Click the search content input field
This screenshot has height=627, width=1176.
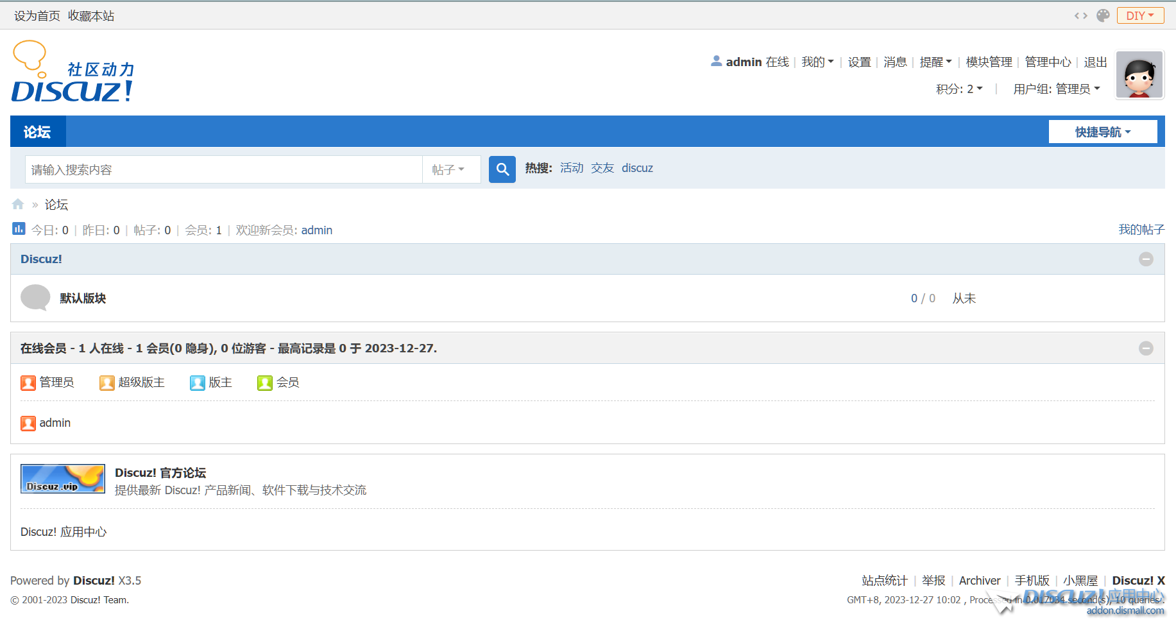click(223, 170)
